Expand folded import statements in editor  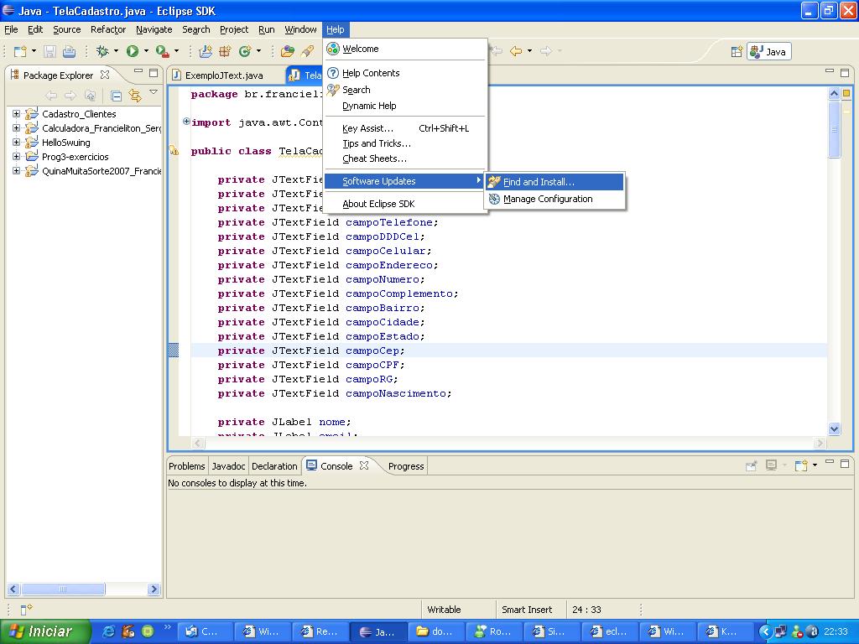(x=186, y=122)
